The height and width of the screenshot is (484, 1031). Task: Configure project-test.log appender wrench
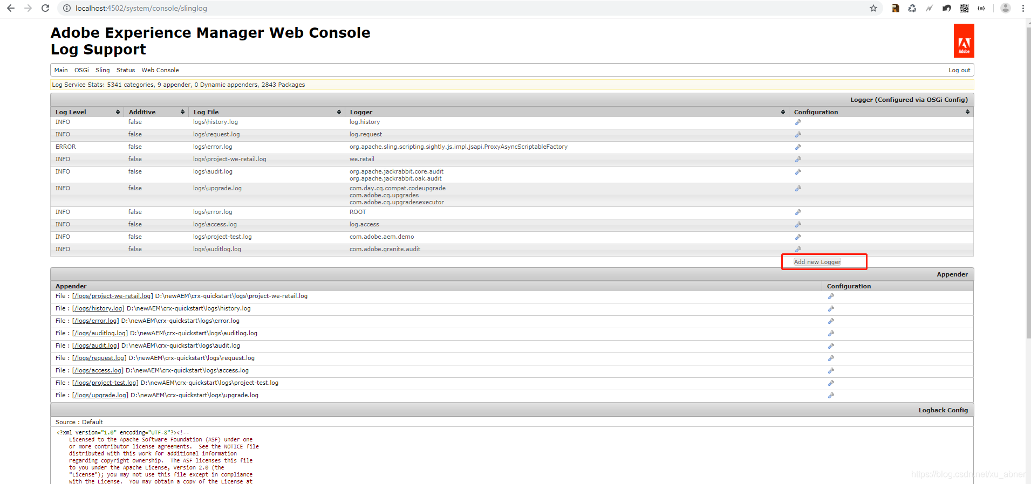click(x=831, y=383)
